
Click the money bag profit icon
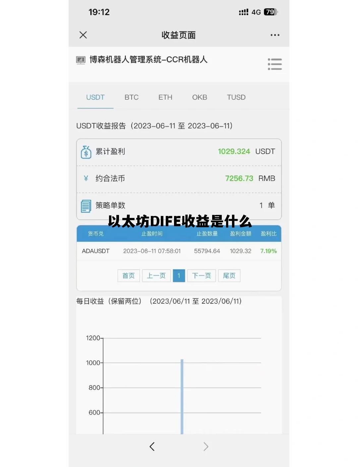(86, 151)
